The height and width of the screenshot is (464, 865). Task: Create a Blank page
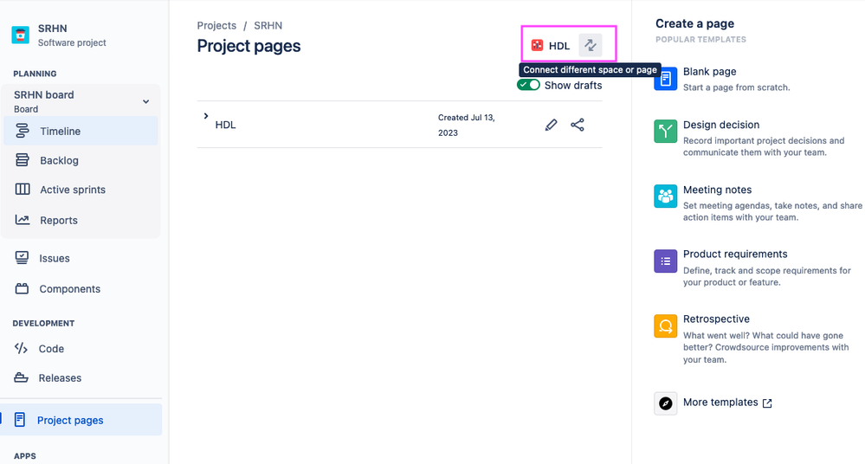(709, 72)
